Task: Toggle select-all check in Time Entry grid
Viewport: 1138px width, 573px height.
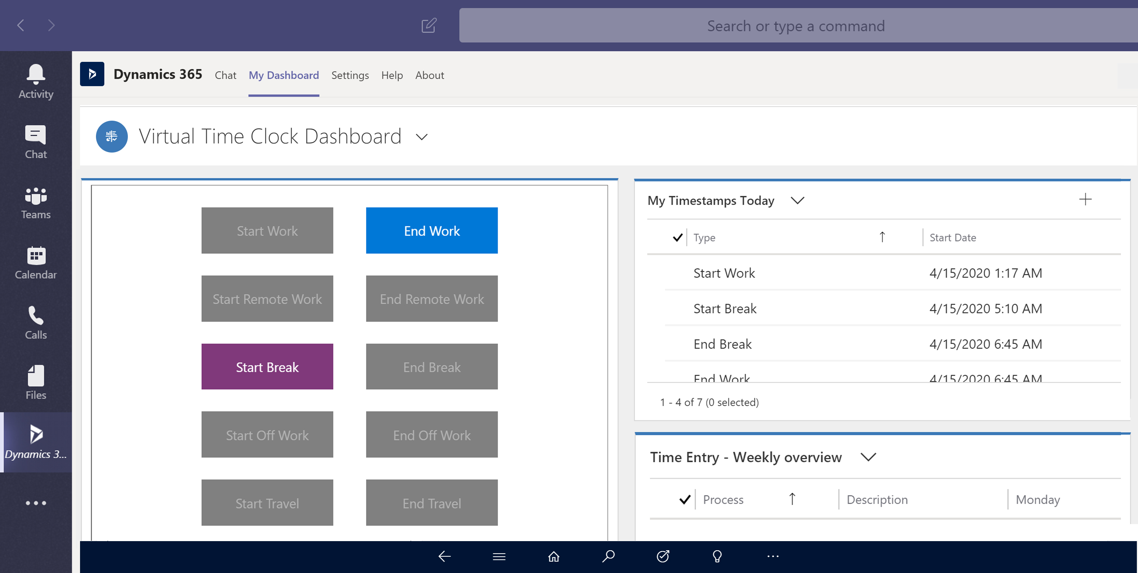Action: 685,500
